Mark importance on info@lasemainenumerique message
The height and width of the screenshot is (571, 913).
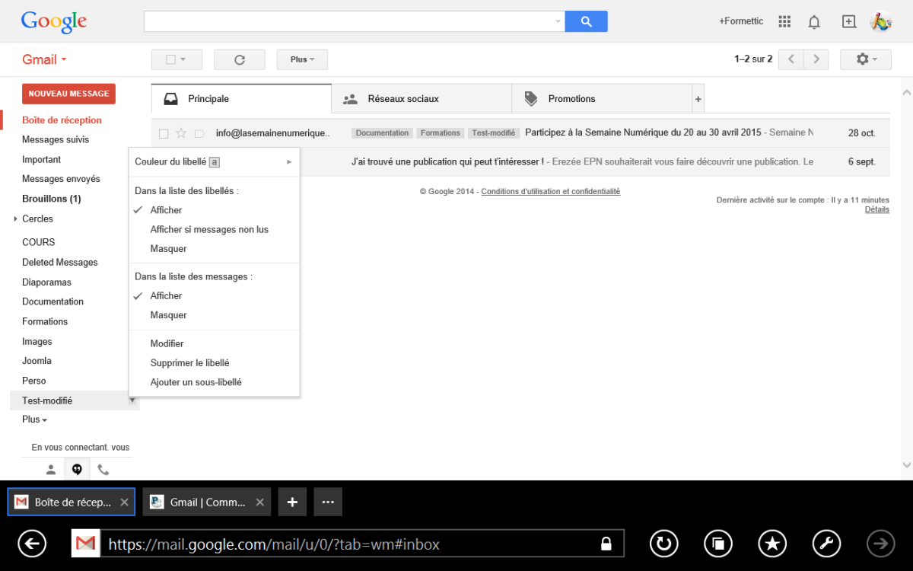click(199, 133)
